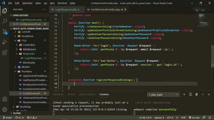
Task: Kill the terminal with trash icon
Action: point(197,94)
